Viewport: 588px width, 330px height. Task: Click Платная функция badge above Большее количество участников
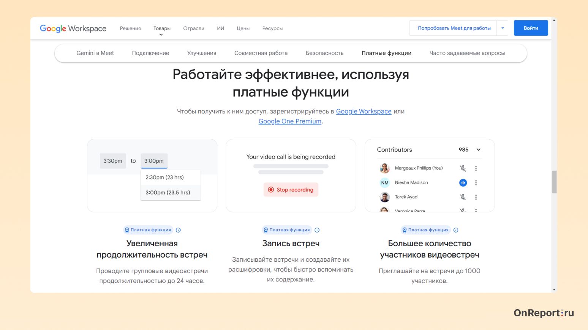pyautogui.click(x=426, y=230)
